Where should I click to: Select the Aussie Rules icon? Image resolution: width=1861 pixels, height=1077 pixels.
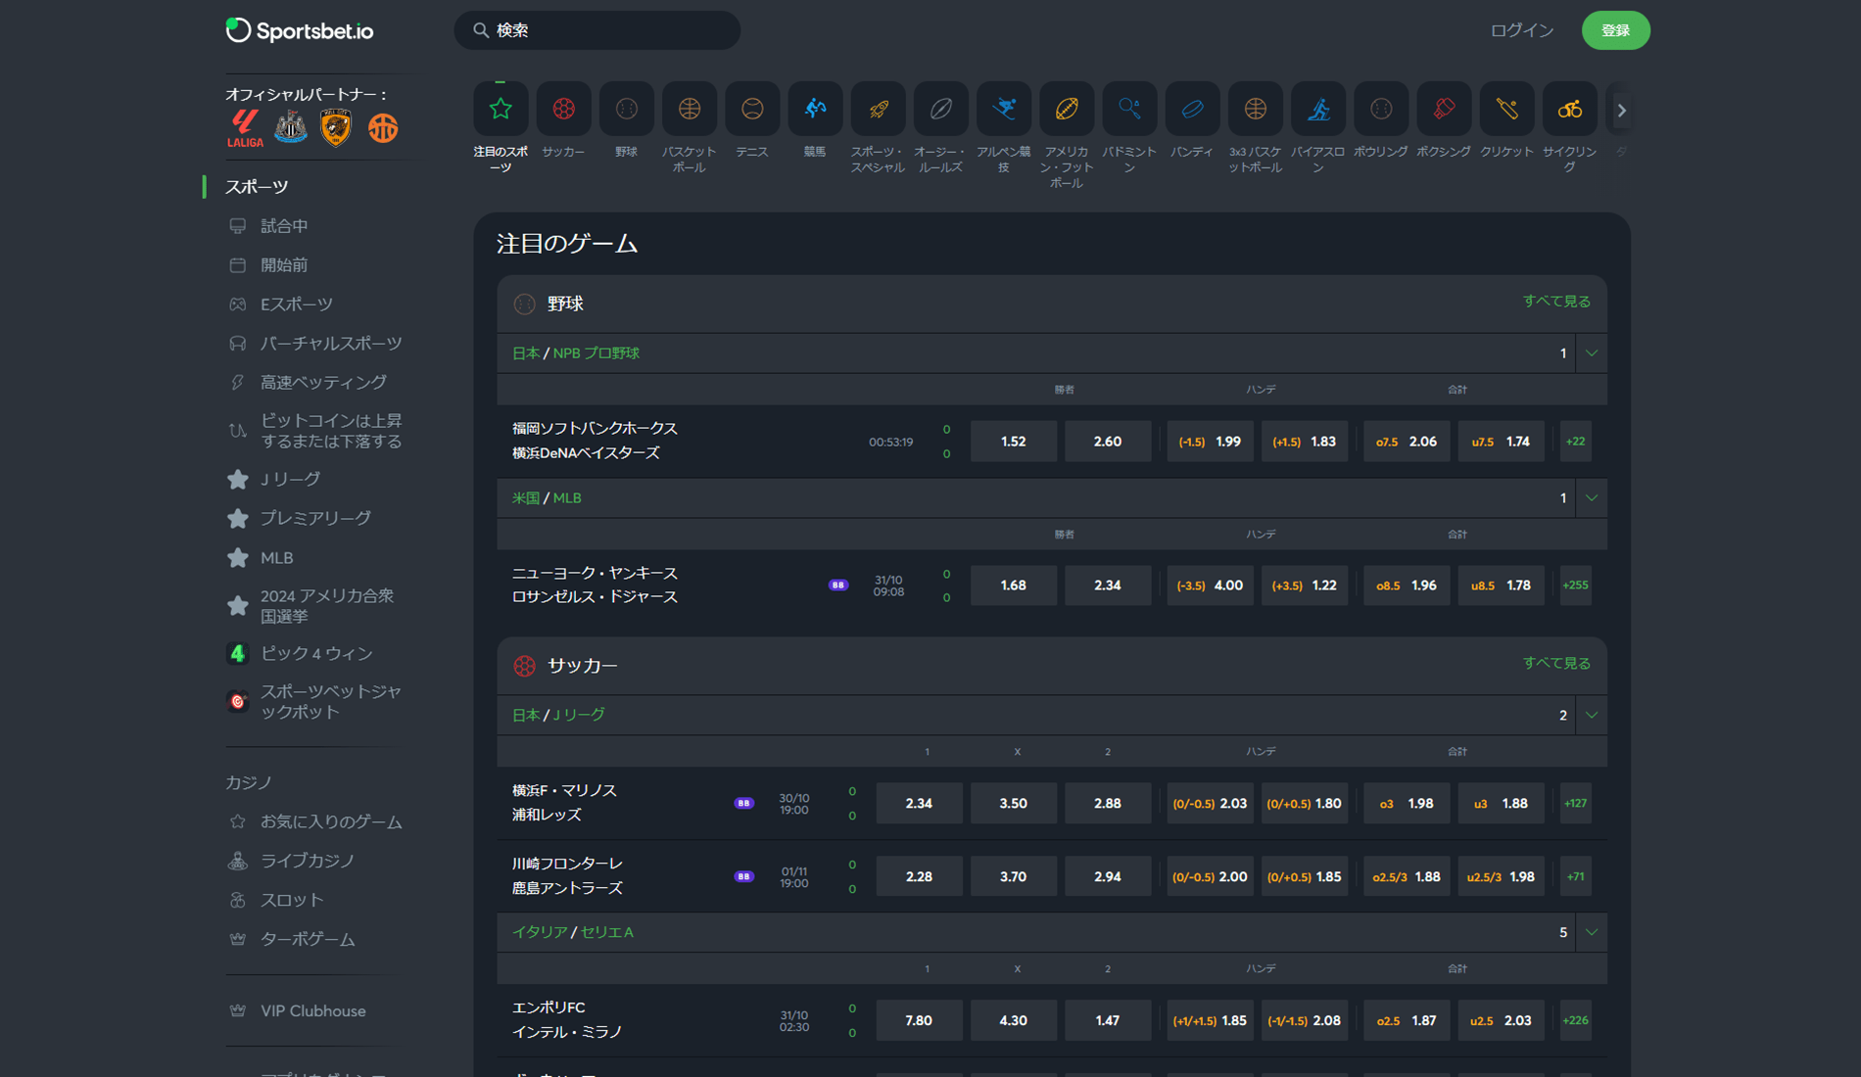tap(940, 109)
